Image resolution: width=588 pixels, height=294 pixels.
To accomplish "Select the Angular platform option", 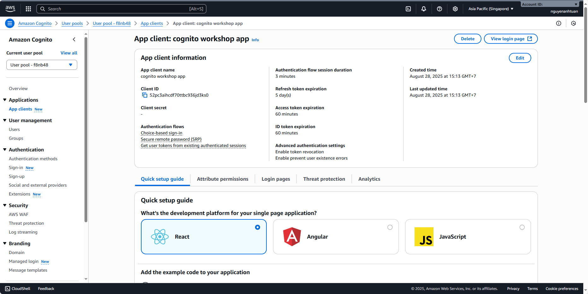I will 390,227.
